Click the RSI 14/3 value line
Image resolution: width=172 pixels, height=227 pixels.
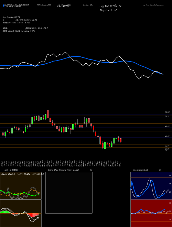tap(20, 20)
